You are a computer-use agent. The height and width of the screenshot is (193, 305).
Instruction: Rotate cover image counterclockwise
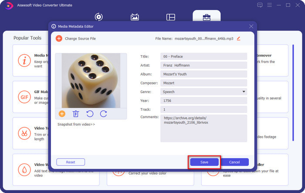[x=90, y=114]
